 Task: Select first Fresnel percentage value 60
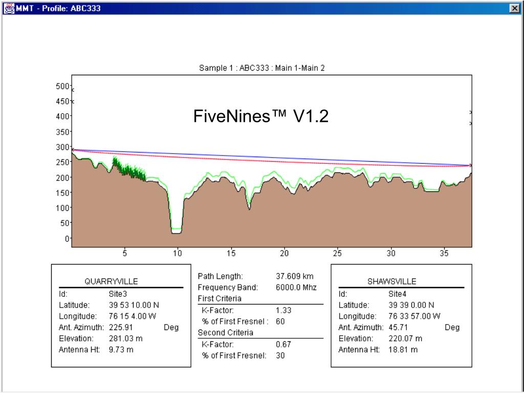coord(280,321)
